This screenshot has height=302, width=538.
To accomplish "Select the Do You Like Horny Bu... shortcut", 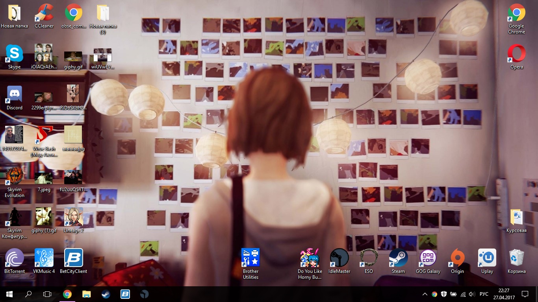I will [x=310, y=264].
